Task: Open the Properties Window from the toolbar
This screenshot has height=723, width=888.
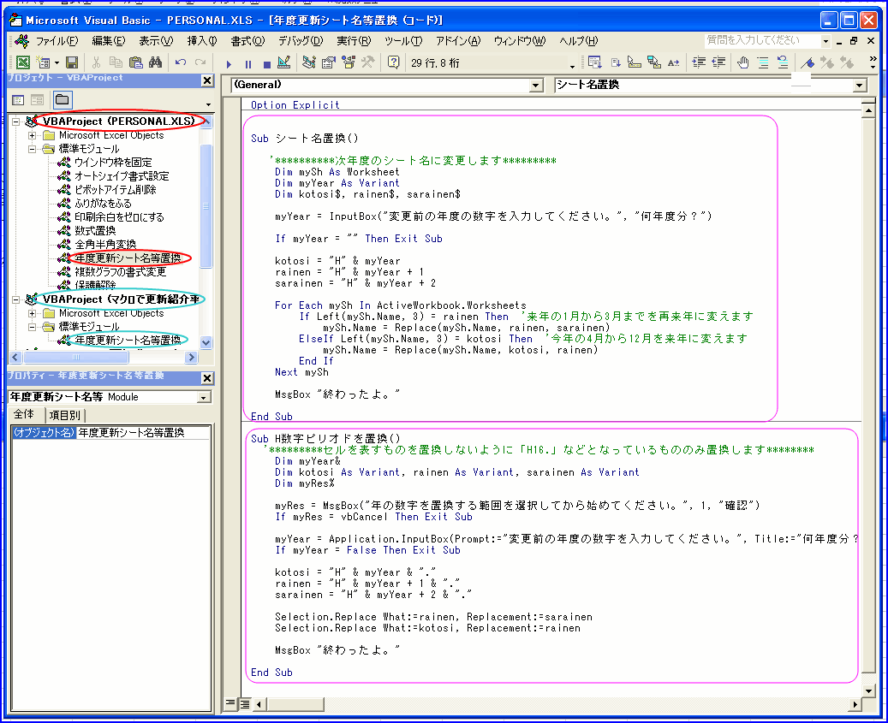Action: pyautogui.click(x=328, y=62)
